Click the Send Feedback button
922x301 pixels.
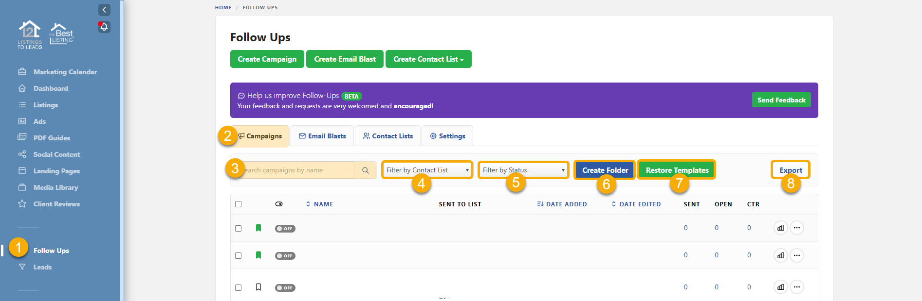click(781, 100)
